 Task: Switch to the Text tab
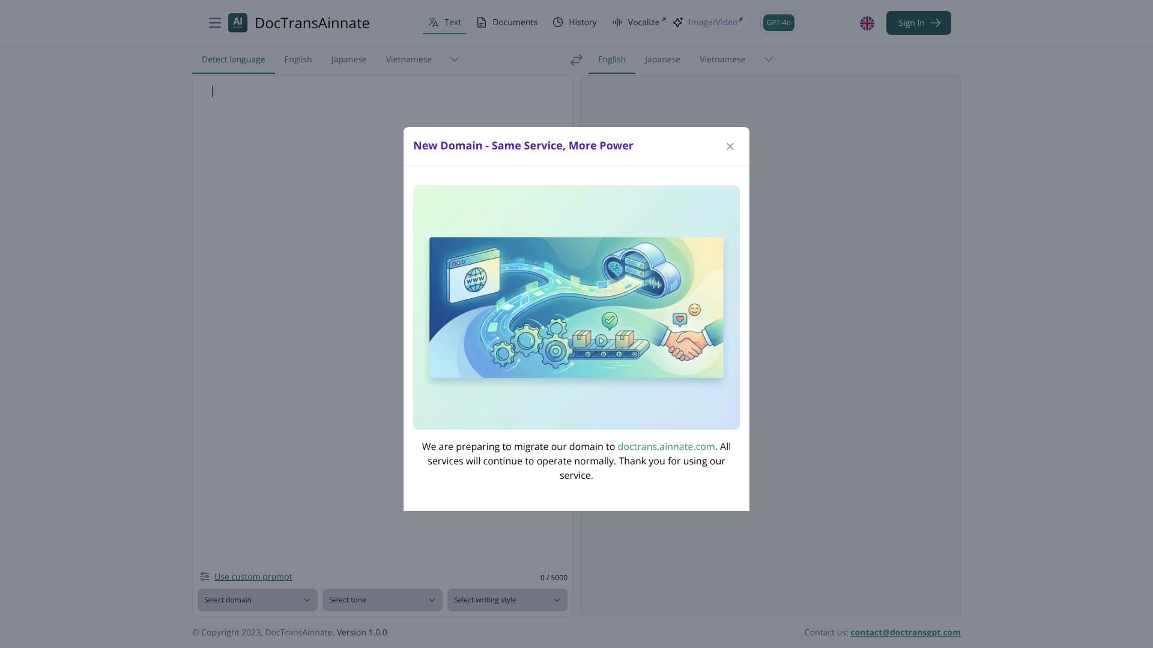[444, 23]
